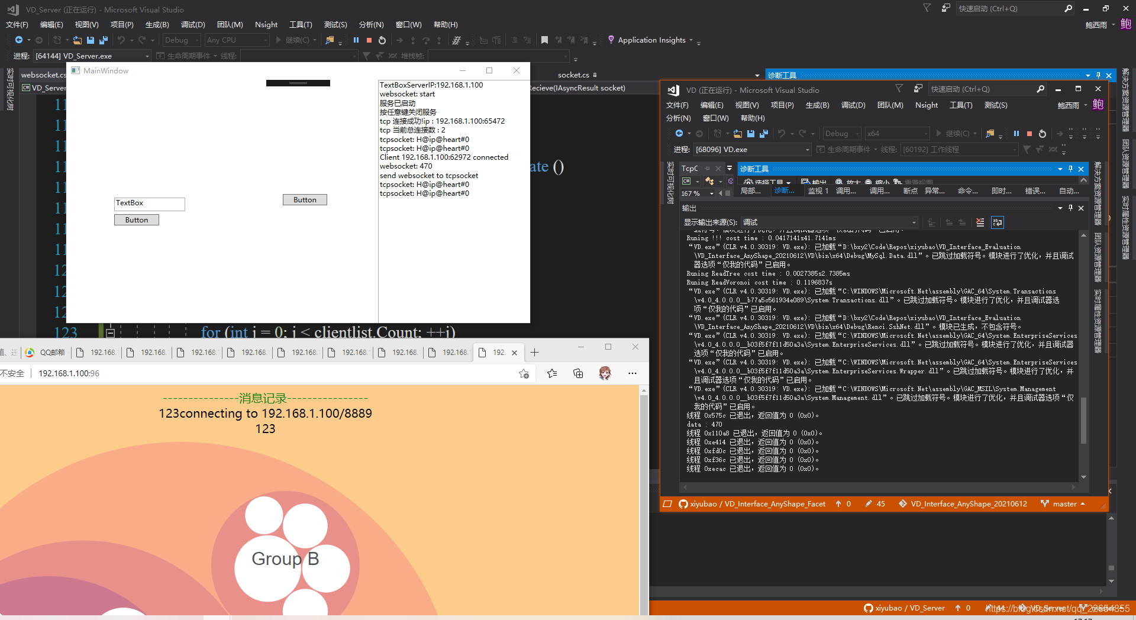
Task: Open browser favorites list
Action: pos(552,373)
